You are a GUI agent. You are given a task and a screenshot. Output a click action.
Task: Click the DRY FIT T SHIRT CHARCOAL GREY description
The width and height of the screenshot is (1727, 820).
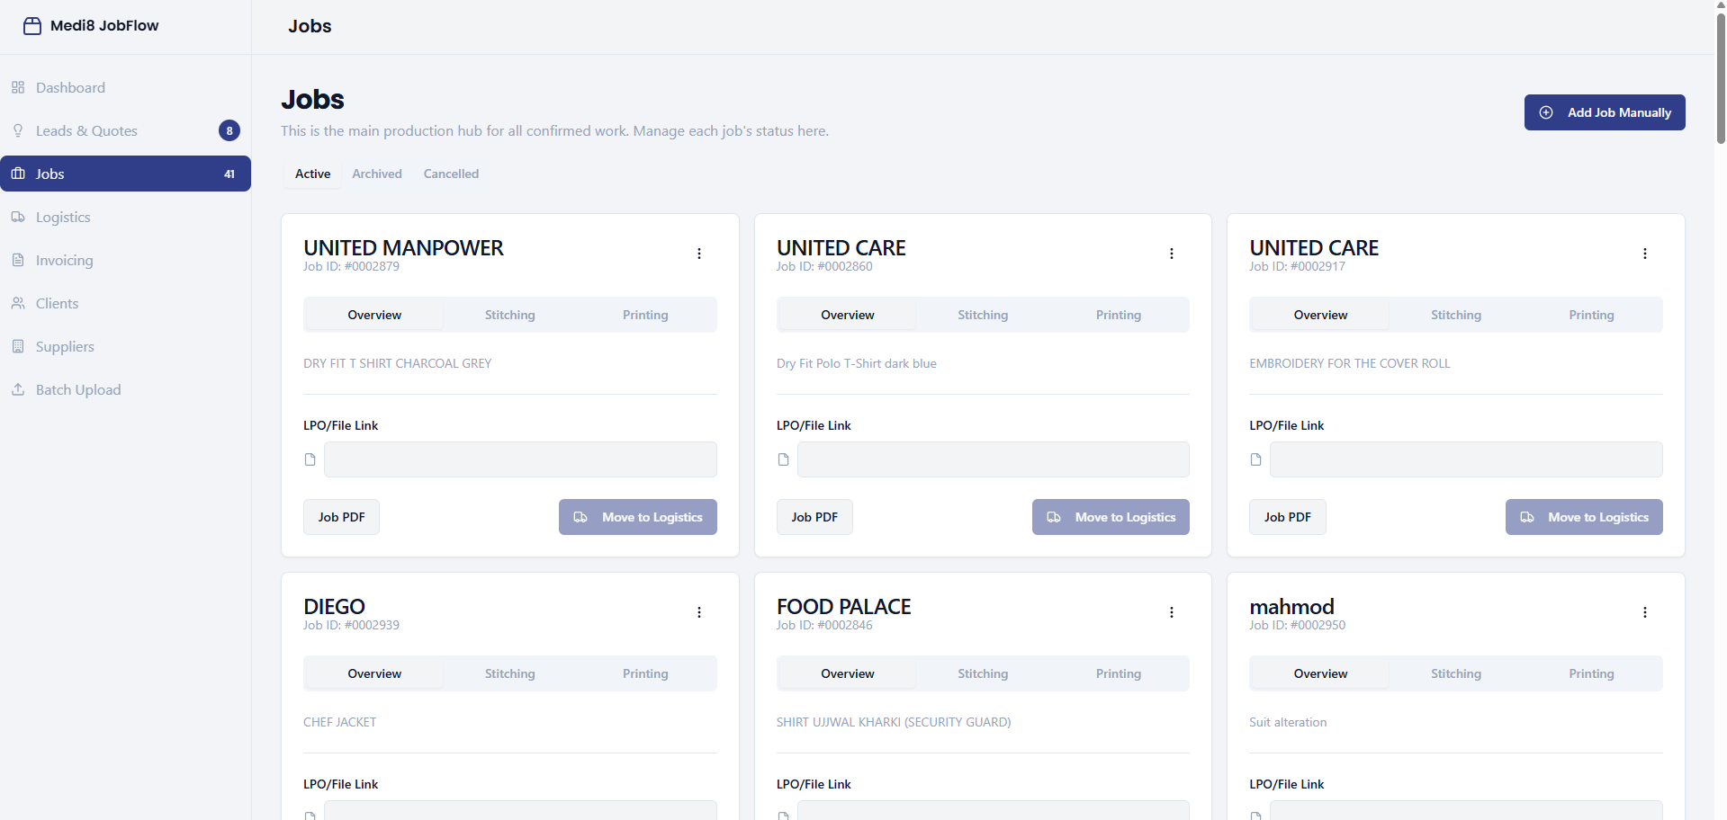coord(398,363)
